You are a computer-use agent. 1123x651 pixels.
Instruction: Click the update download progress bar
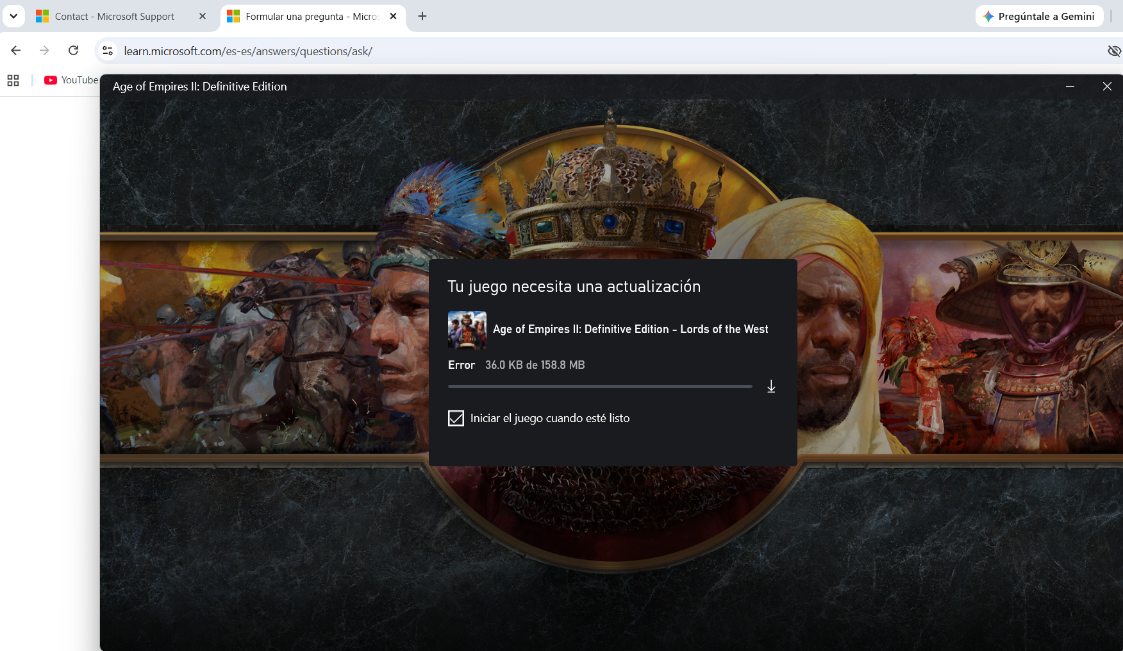coord(600,387)
